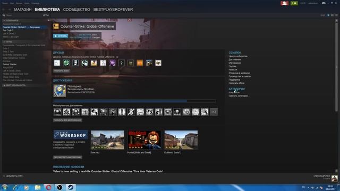Image resolution: width=340 pixels, height=191 pixels.
Task: Switch to the СООБЩЕСТВО tab
Action: pyautogui.click(x=76, y=10)
